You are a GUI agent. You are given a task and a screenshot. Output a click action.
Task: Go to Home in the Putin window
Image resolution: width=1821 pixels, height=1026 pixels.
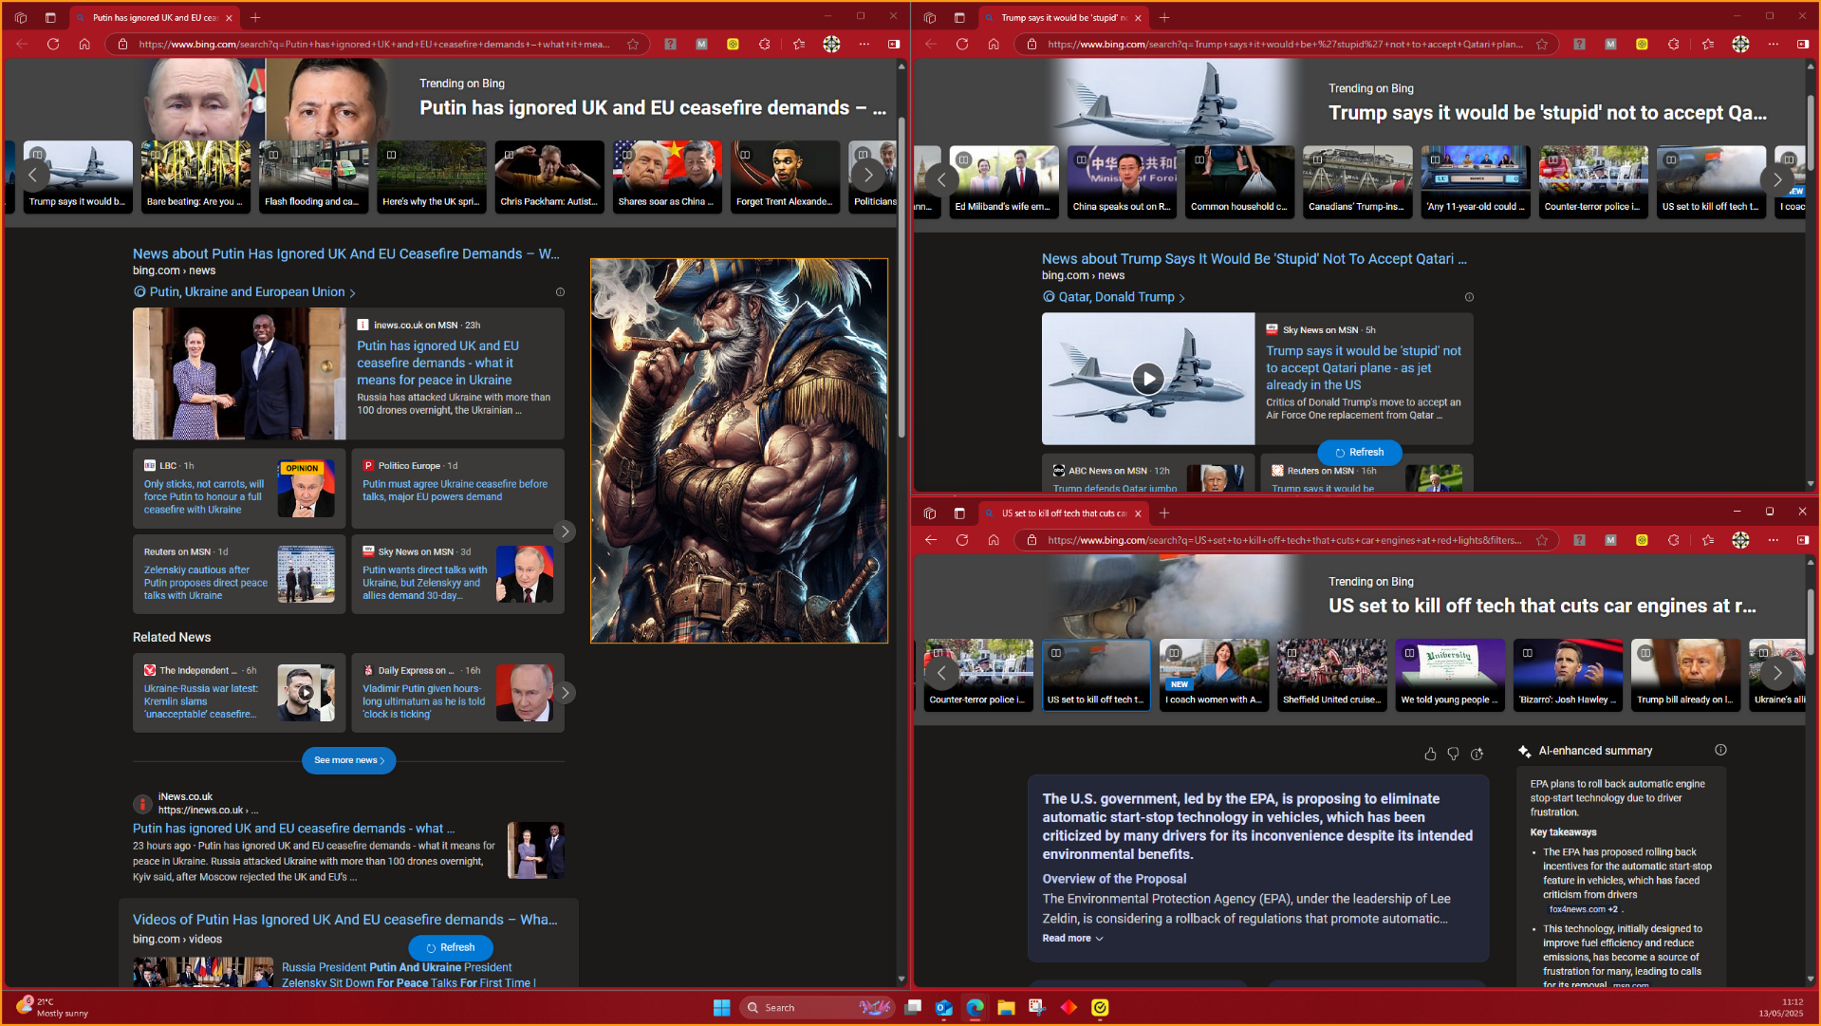[84, 44]
